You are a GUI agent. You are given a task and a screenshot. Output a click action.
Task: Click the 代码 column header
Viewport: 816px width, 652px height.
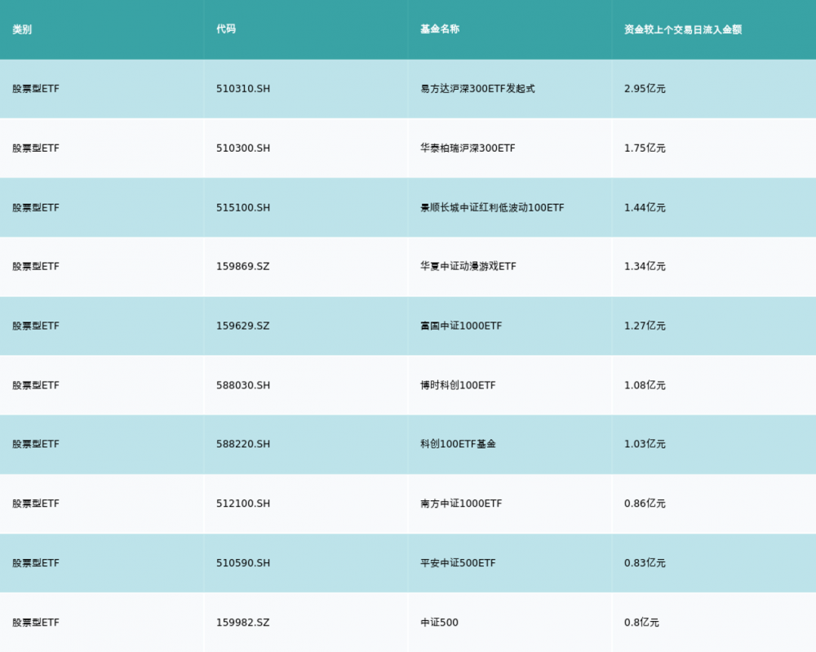click(226, 29)
